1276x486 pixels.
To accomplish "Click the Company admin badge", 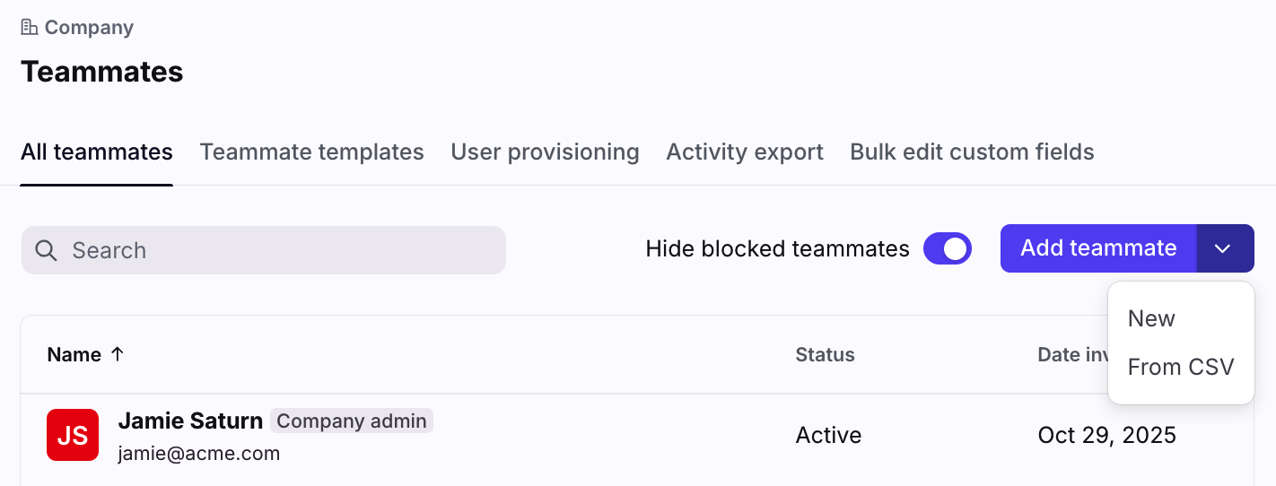I will point(351,421).
